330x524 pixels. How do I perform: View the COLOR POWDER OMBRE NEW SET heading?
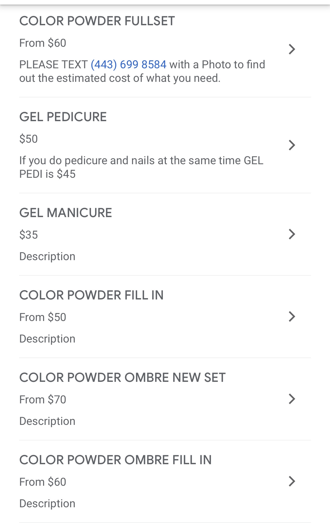click(122, 378)
